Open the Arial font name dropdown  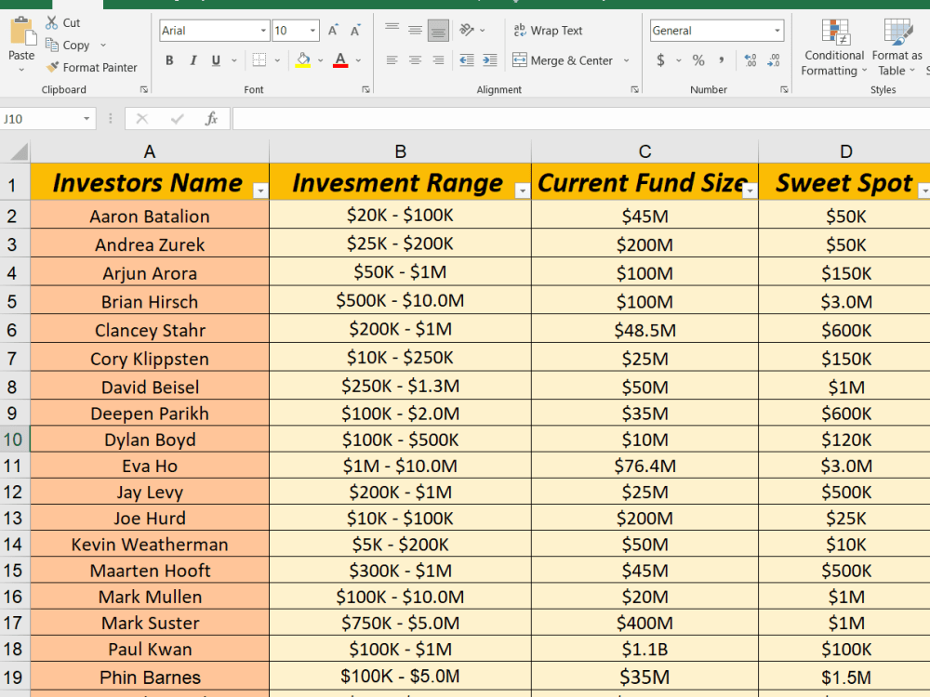263,31
